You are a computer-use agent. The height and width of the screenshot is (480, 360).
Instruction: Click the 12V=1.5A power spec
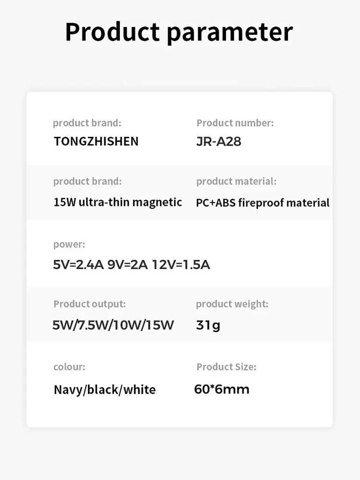181,264
